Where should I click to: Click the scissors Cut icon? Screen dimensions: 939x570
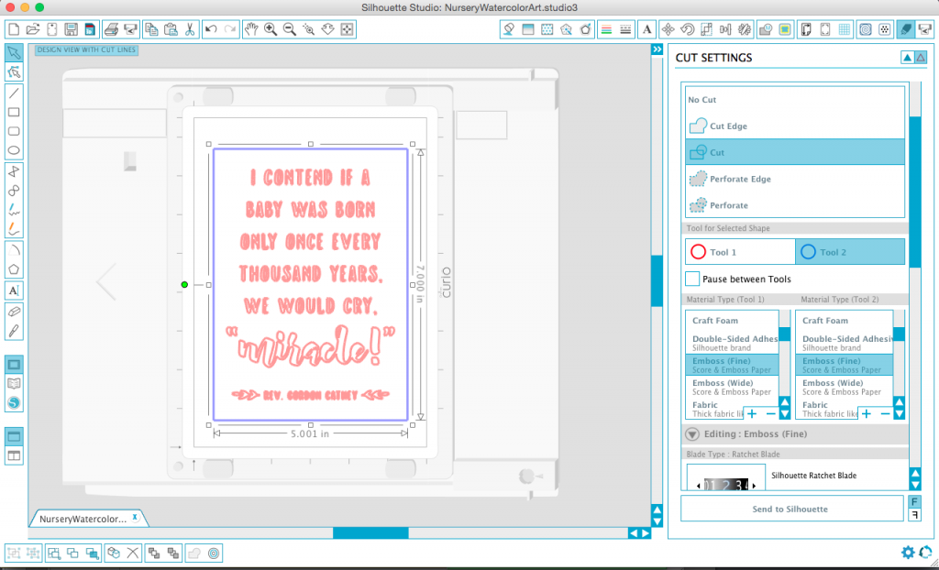[189, 29]
